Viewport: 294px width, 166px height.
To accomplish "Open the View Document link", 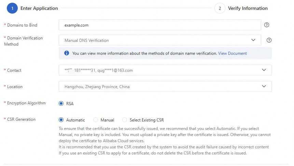I will point(232,53).
